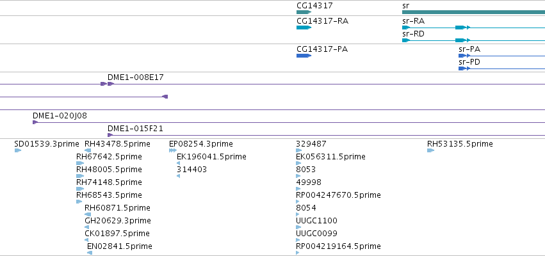This screenshot has width=545, height=256.
Task: Click the RH43478.5prime EST label
Action: pyautogui.click(x=117, y=144)
